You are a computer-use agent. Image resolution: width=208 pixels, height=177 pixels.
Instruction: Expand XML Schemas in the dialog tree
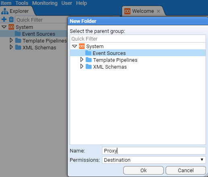point(82,66)
